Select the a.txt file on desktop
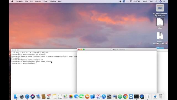 click(160, 23)
